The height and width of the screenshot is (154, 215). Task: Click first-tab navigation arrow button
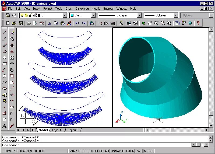(x=18, y=130)
